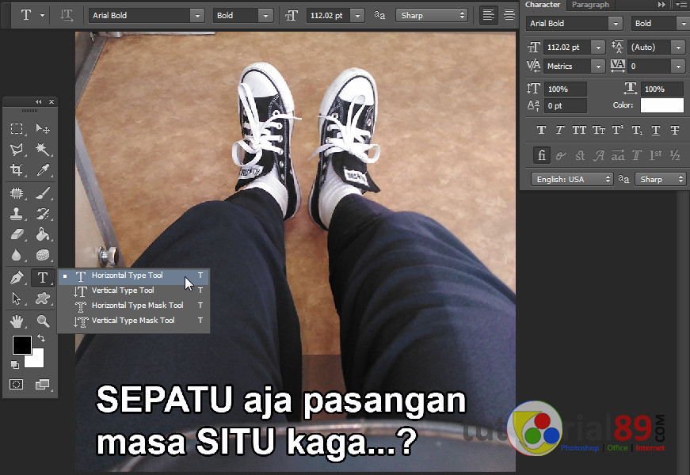Select the Eyedropper tool
The image size is (690, 475).
[x=42, y=169]
